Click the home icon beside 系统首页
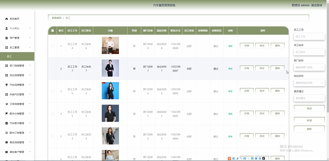Screen dimensions: 329x161 click(x=7, y=19)
